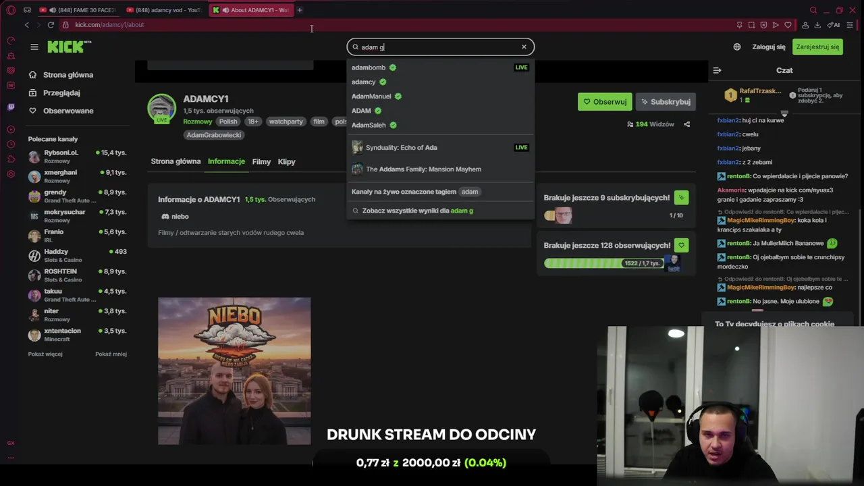Open the Kick hamburger sidebar menu
The height and width of the screenshot is (486, 864).
point(34,47)
